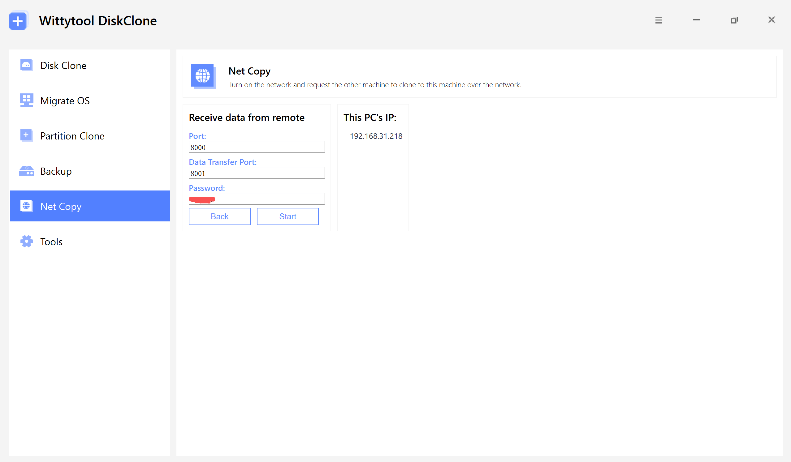Viewport: 791px width, 462px height.
Task: Click the Disk Clone sidebar icon
Action: click(26, 65)
